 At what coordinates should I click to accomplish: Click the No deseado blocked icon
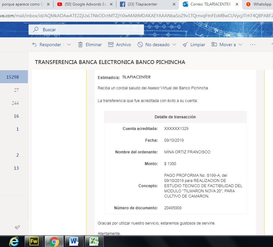click(140, 45)
